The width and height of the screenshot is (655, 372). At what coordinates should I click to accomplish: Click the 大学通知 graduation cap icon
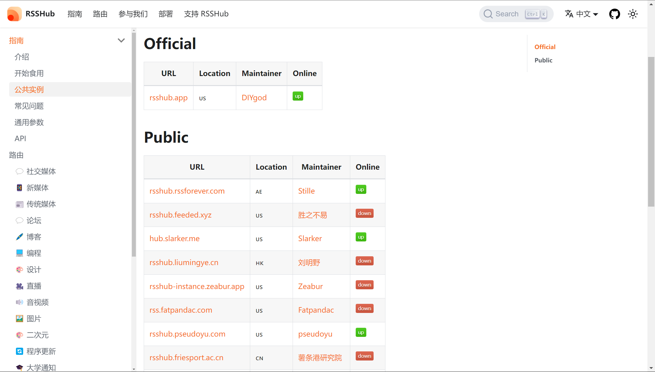(19, 367)
